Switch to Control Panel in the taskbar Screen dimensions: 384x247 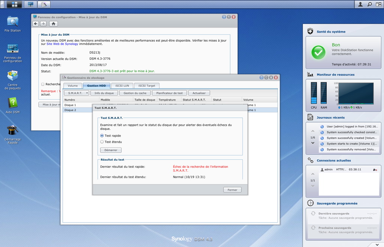(x=31, y=4)
